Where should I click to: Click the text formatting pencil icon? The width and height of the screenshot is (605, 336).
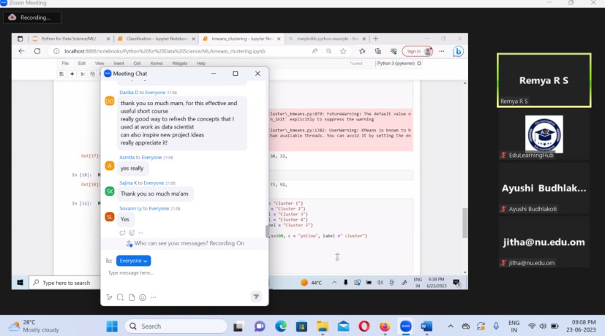tap(109, 297)
